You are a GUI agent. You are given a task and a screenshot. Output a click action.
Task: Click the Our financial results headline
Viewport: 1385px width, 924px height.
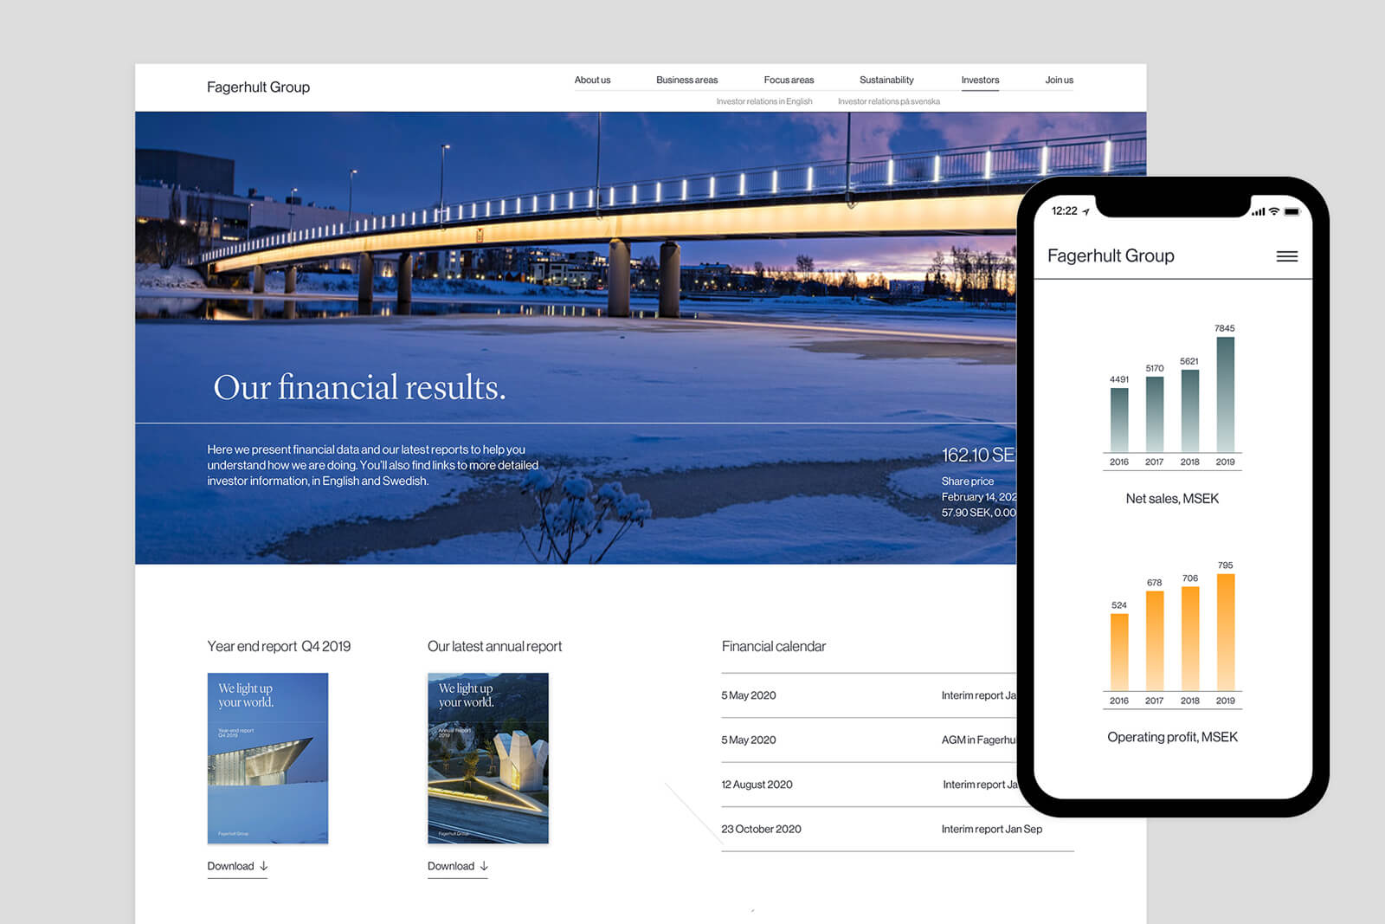(x=359, y=387)
